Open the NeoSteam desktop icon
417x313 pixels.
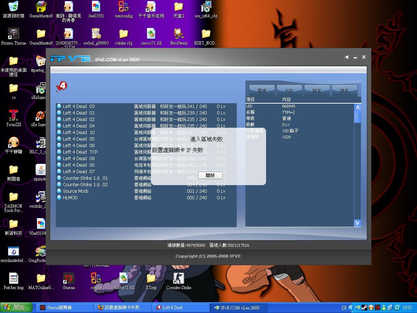178,35
